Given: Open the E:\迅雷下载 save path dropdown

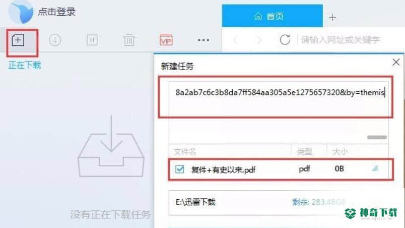Looking at the screenshot, I should (x=279, y=202).
